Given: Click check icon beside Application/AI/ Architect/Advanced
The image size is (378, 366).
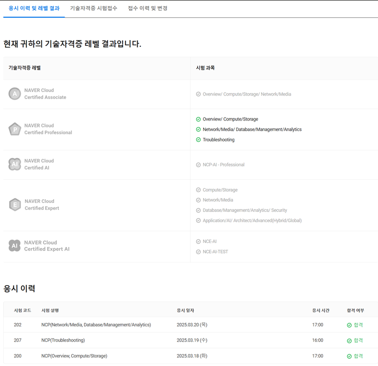Looking at the screenshot, I should click(198, 221).
